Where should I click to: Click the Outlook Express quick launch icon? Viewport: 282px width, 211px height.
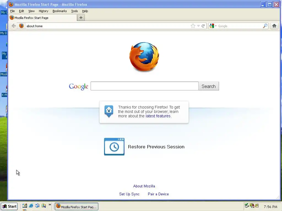click(37, 206)
